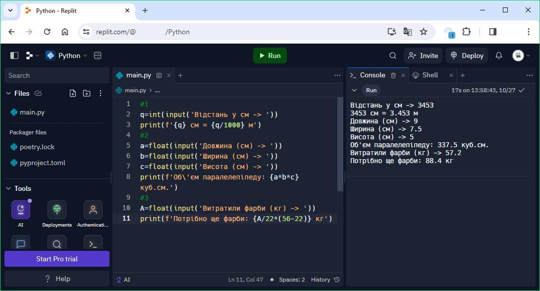Viewport: 540px width, 291px height.
Task: Click the Start Pro trial button
Action: [x=57, y=259]
